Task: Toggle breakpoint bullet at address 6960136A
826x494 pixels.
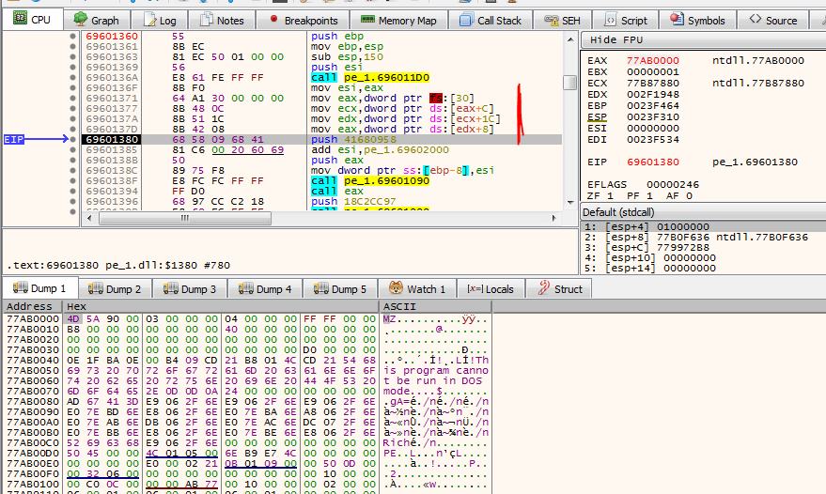Action: click(x=72, y=77)
